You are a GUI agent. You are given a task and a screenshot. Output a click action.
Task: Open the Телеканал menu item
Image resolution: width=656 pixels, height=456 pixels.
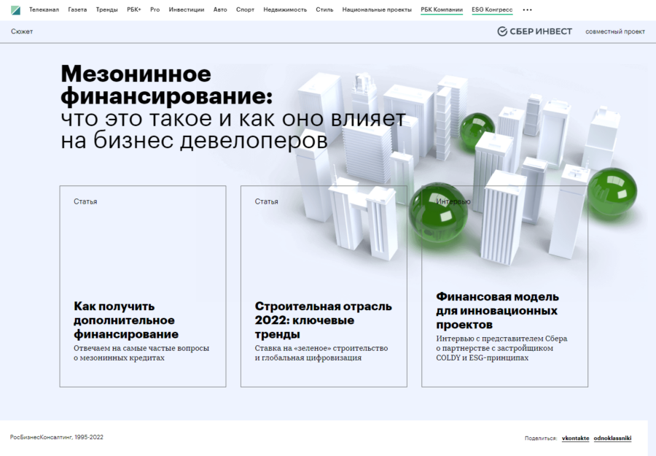46,9
